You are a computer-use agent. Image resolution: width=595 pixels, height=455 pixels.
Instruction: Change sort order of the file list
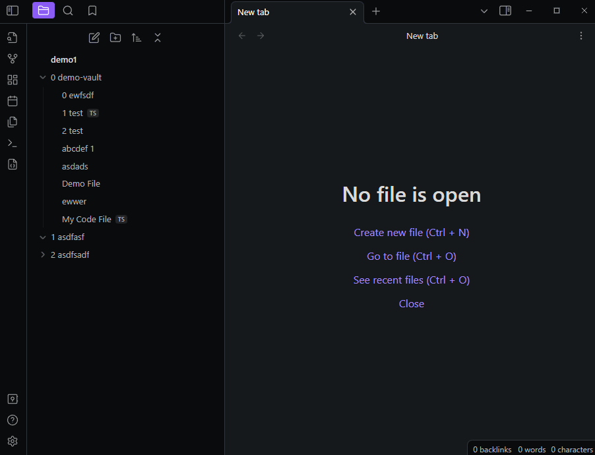click(137, 38)
